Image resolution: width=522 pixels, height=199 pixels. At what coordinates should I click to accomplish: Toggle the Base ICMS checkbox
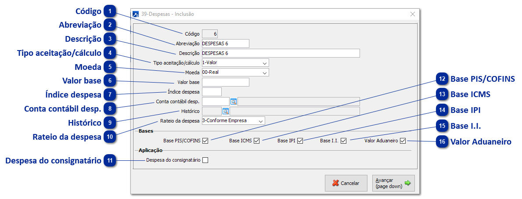tap(256, 141)
